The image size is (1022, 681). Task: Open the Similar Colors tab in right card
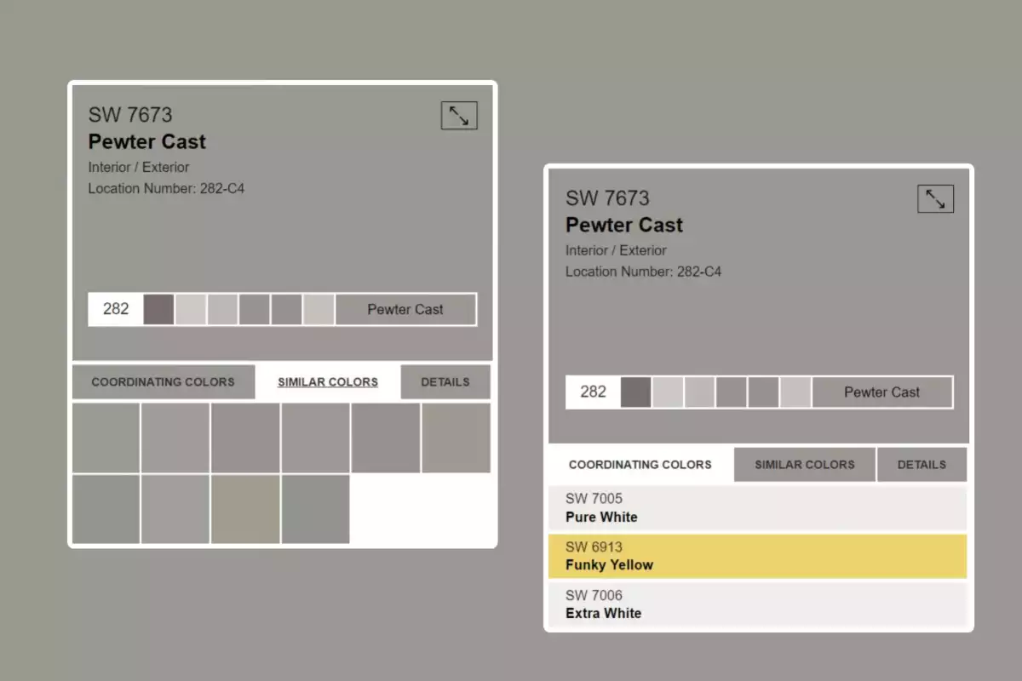point(805,465)
